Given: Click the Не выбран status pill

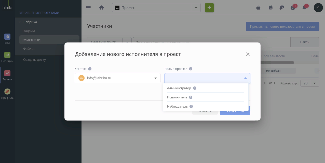Looking at the screenshot, I should pos(273,71).
